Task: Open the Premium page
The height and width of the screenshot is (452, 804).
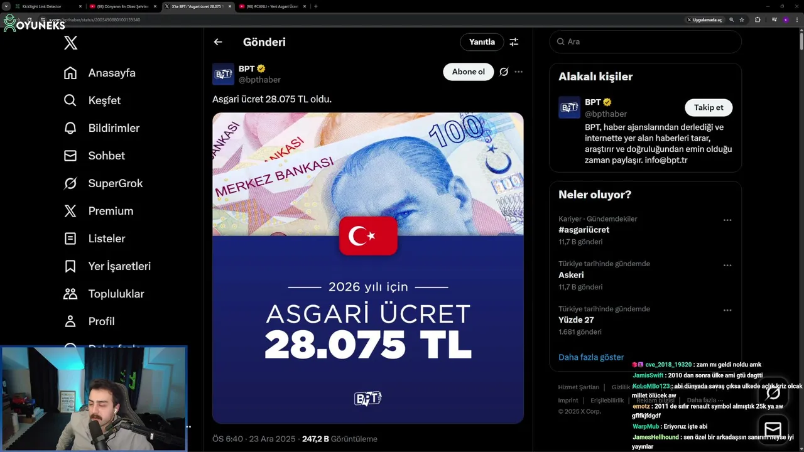Action: (x=99, y=211)
